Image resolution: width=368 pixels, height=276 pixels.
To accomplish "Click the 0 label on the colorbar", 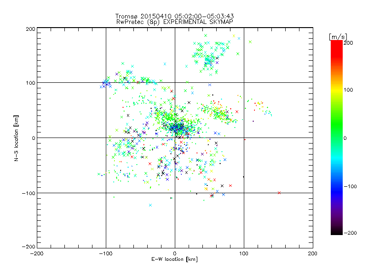I will click(x=345, y=138).
